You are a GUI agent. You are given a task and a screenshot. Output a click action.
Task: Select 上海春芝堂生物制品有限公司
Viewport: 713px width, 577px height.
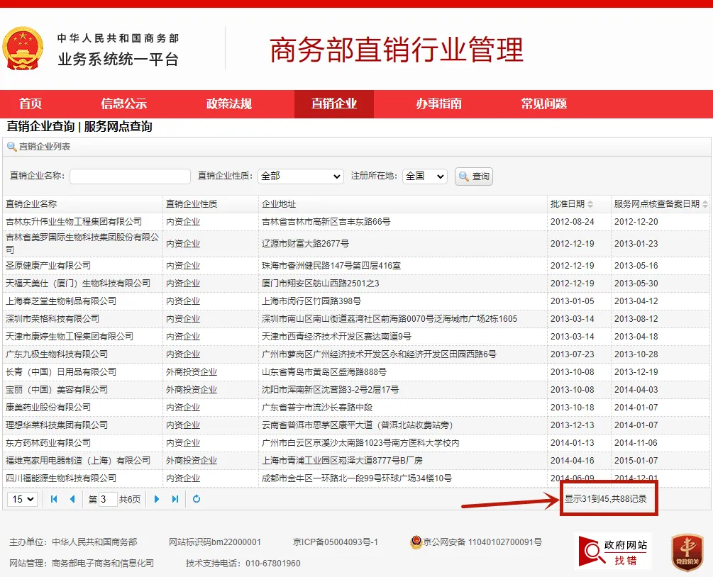[61, 301]
